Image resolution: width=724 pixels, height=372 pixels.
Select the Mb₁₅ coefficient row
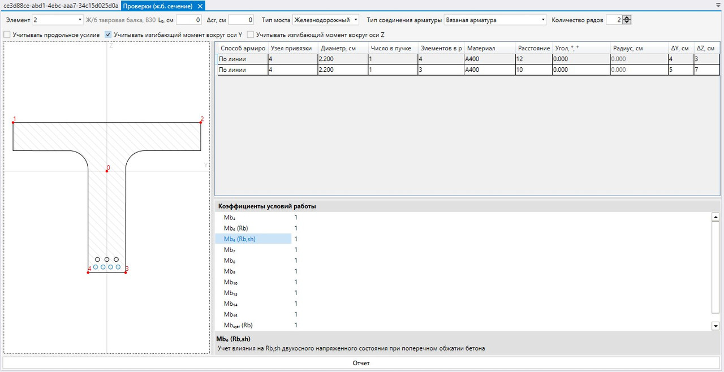click(463, 314)
